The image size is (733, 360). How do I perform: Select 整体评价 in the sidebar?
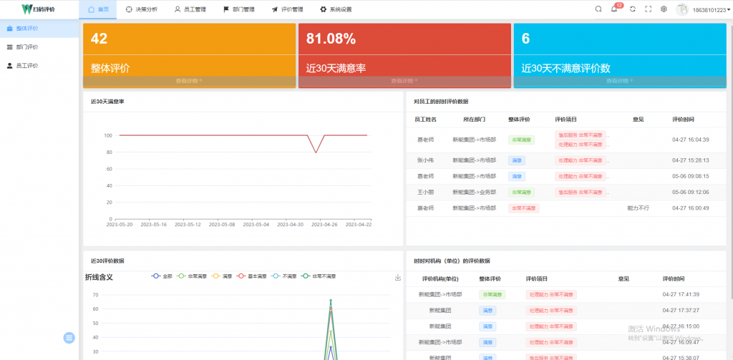click(39, 28)
